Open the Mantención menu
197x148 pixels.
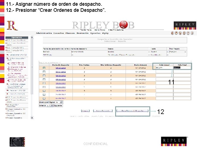pos(82,33)
